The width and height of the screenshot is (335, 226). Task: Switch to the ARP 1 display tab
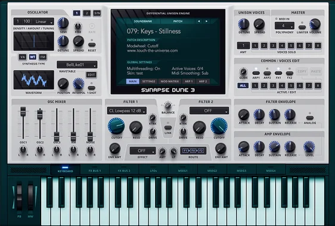tap(188, 81)
